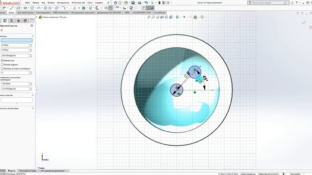Open the View menu
The image size is (312, 175).
pos(43,3)
